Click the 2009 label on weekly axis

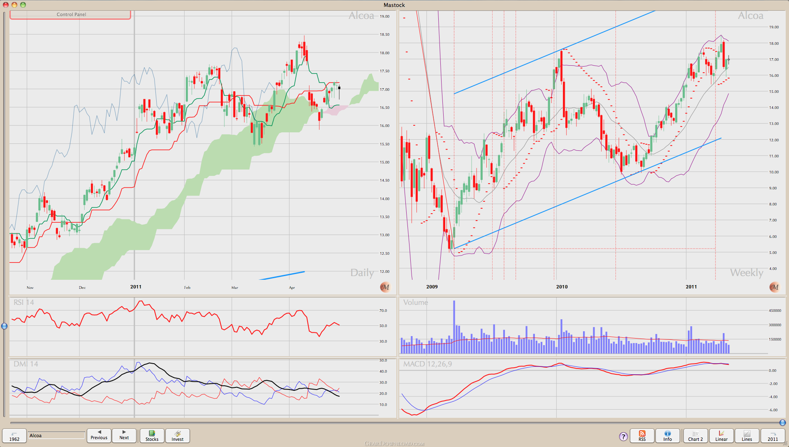point(432,287)
